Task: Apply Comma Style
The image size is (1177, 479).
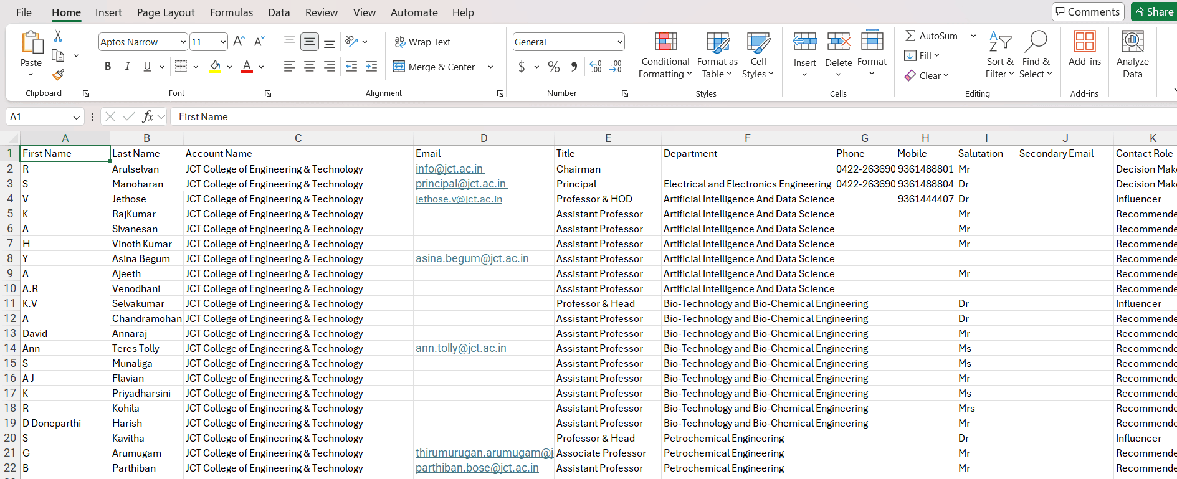Action: coord(574,67)
